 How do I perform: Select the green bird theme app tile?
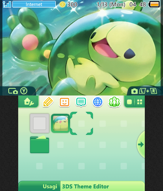(61, 123)
